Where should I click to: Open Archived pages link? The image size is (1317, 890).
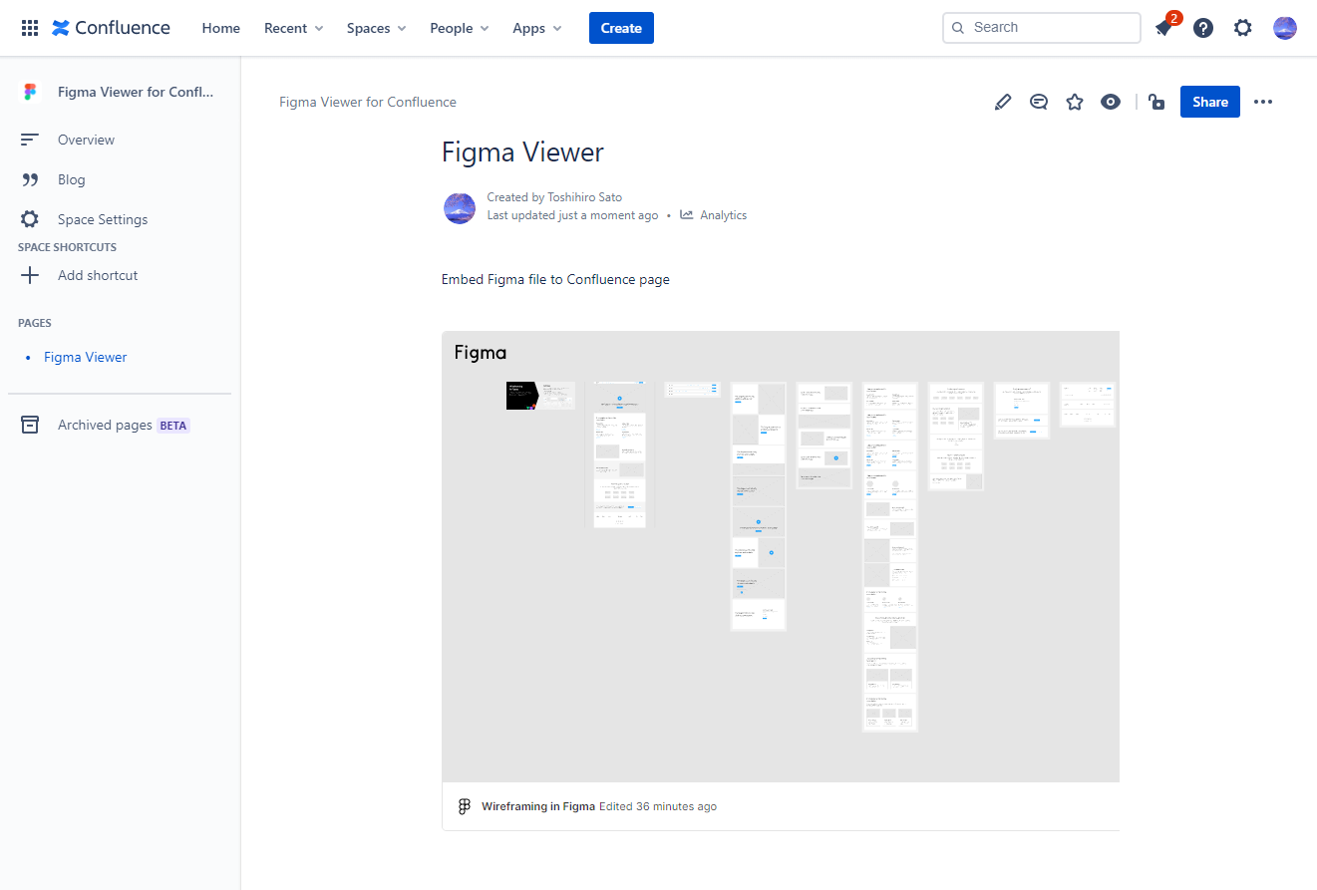pyautogui.click(x=105, y=425)
